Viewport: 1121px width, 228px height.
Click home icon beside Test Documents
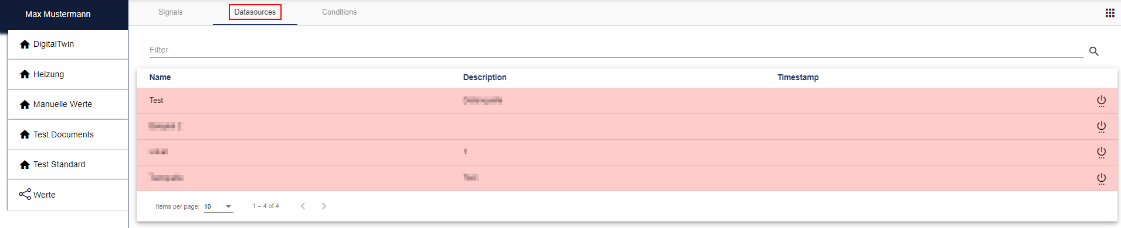point(25,134)
